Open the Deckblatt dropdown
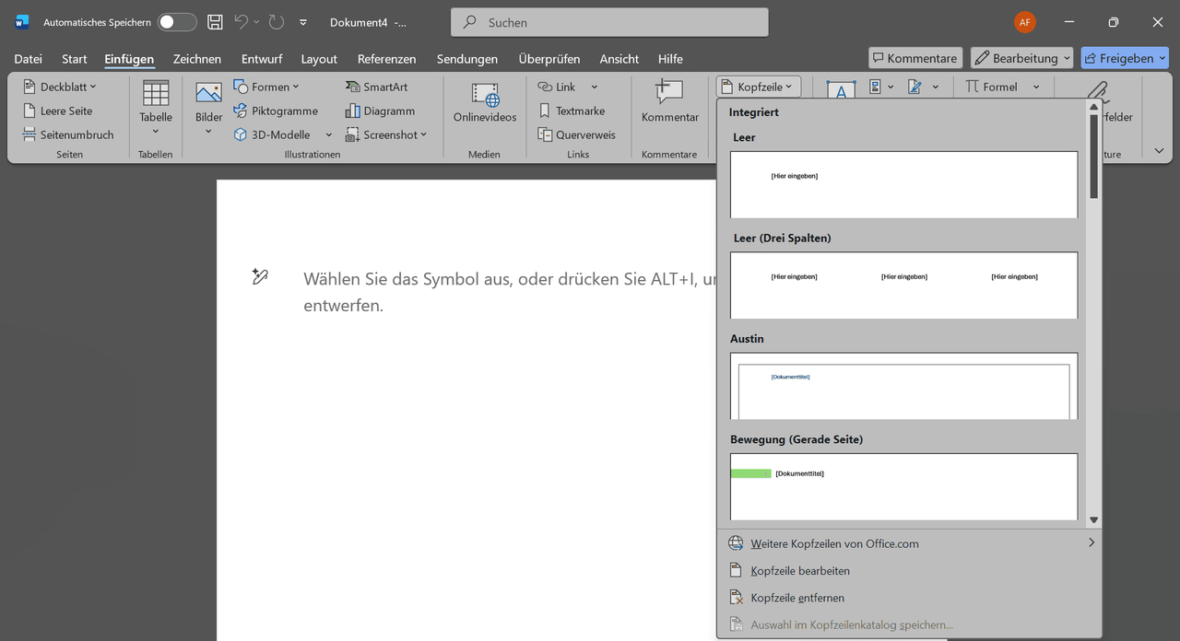 [61, 87]
